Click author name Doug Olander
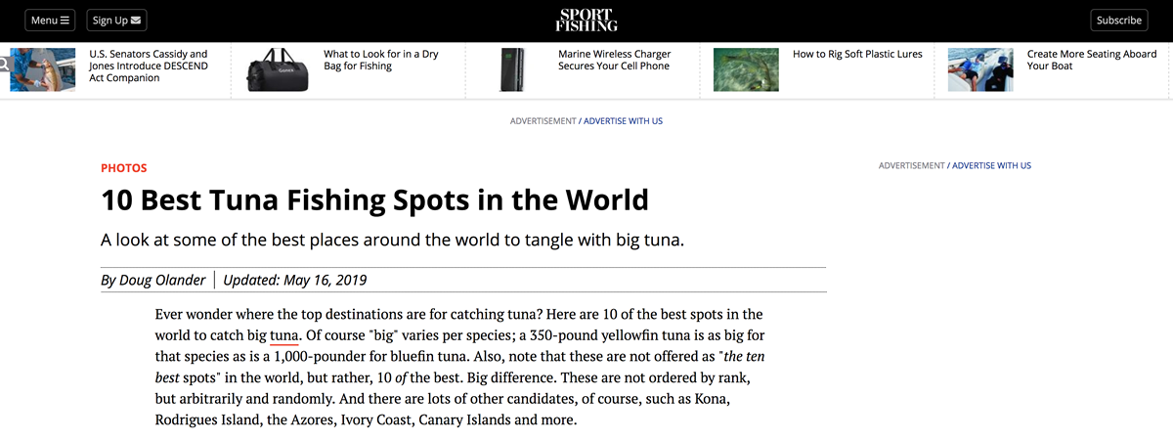 162,280
